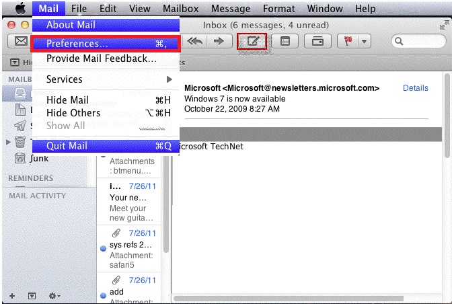Open the flag color dropdown arrow
The image size is (452, 304).
(365, 42)
